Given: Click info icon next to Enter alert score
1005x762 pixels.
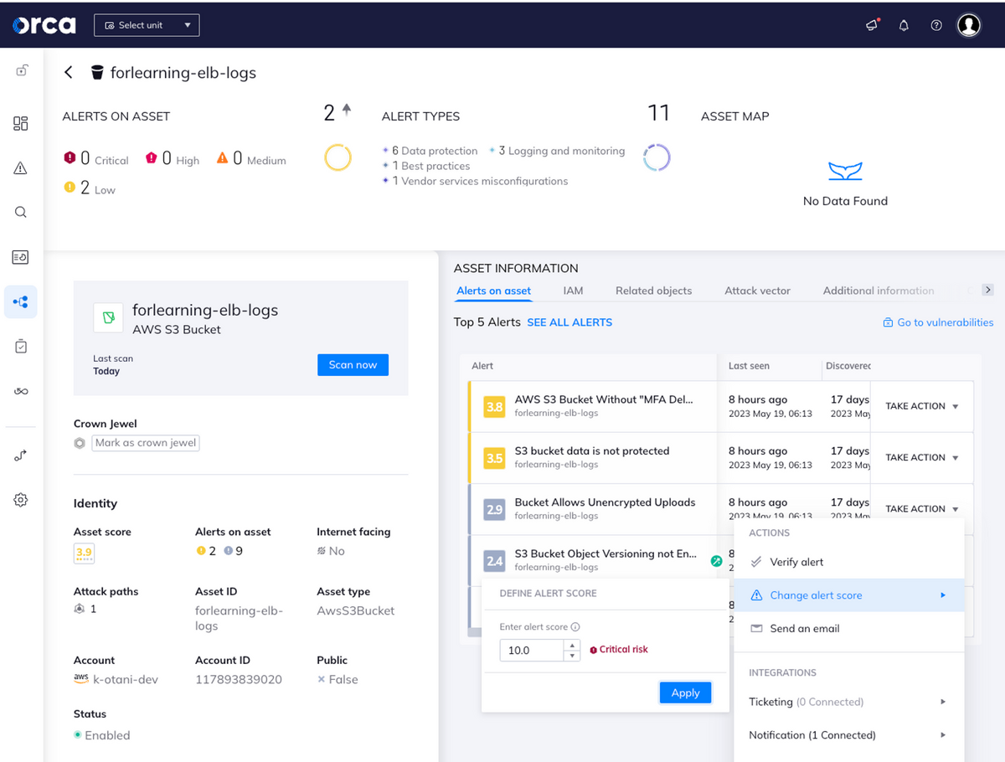Looking at the screenshot, I should 575,627.
